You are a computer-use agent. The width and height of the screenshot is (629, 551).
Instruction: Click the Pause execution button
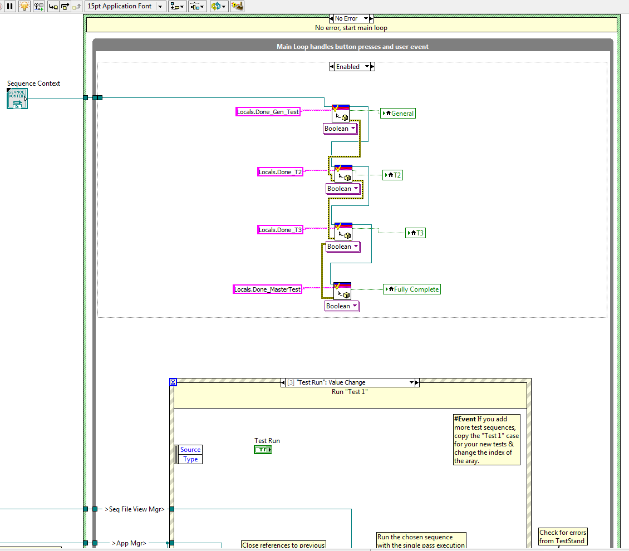(x=9, y=6)
